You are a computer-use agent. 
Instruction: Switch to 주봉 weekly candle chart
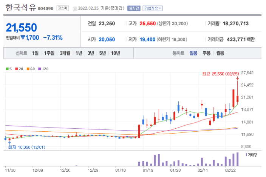pos(206,53)
